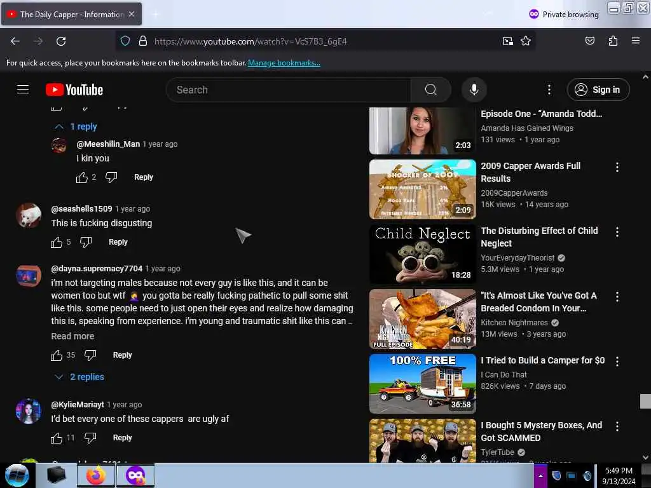Open Manage bookmarks link
Image resolution: width=651 pixels, height=488 pixels.
tap(284, 63)
